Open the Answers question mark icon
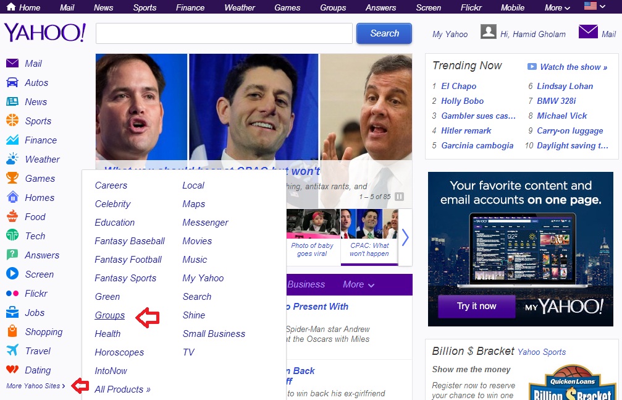Screen dimensions: 622x400 pos(12,255)
